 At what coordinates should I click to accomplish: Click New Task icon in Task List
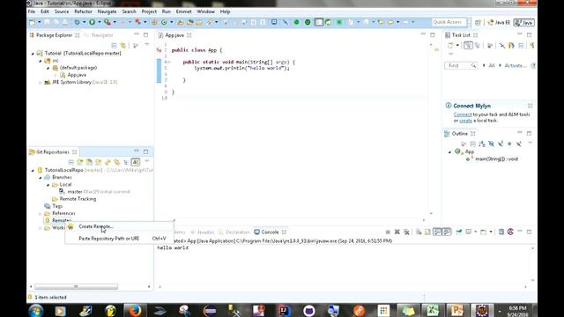(450, 46)
